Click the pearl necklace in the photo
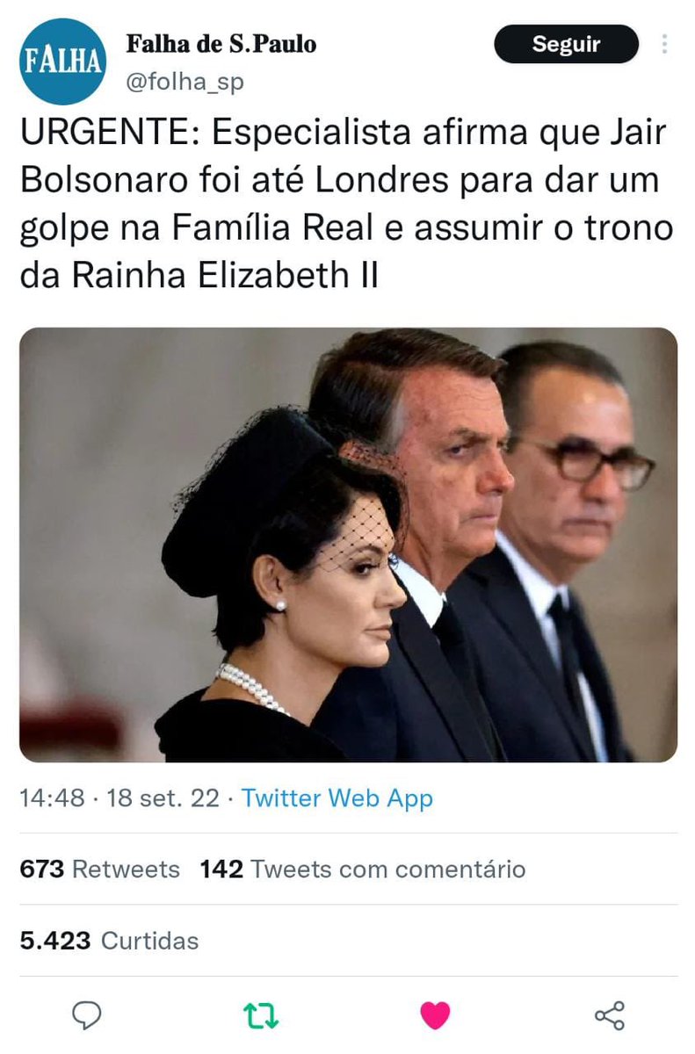Image resolution: width=695 pixels, height=1054 pixels. click(250, 688)
